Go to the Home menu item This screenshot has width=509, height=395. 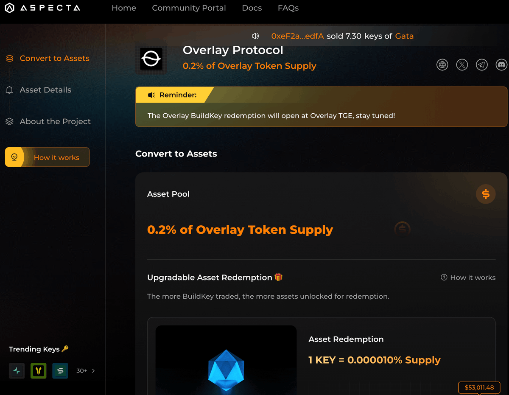coord(124,8)
